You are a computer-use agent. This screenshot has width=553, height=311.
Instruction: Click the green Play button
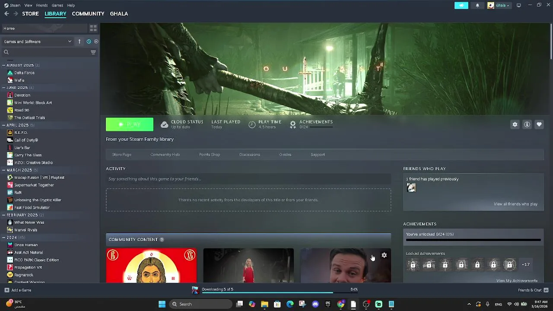(130, 124)
